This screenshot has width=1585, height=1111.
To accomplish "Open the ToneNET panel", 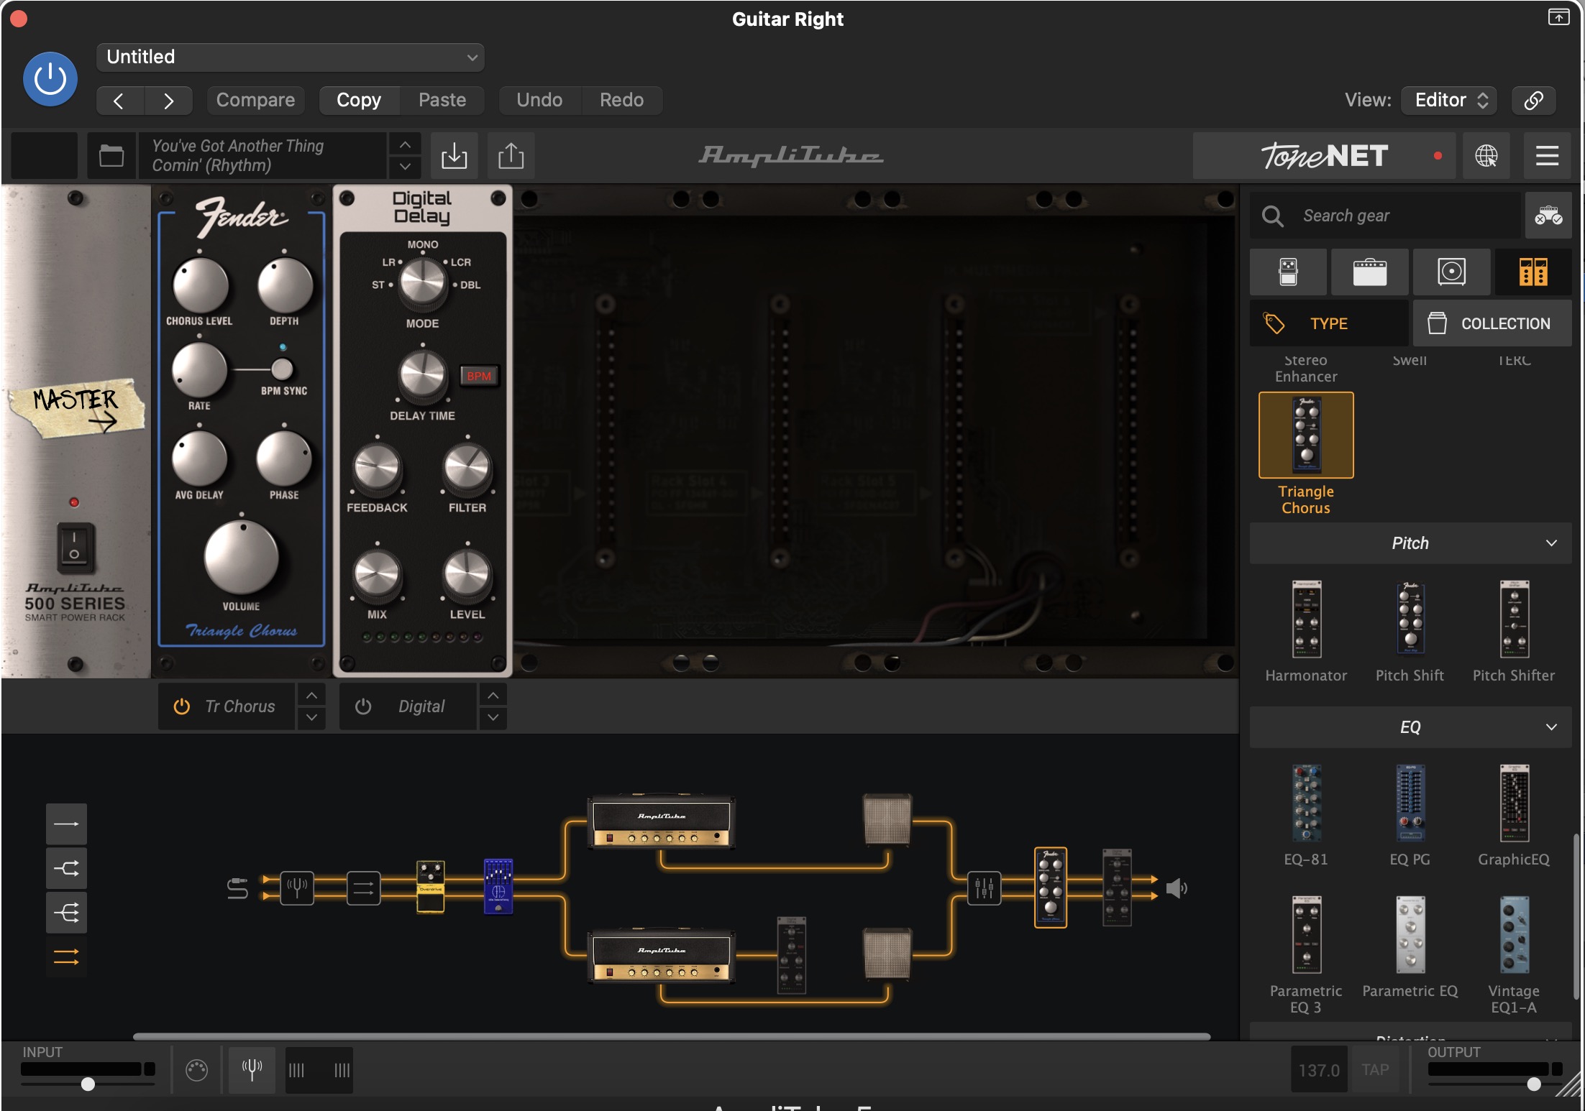I will 1324,155.
